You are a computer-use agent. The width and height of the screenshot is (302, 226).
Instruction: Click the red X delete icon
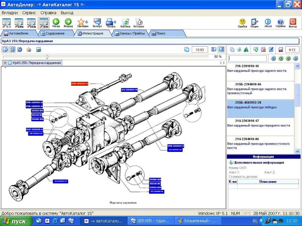coord(263,50)
